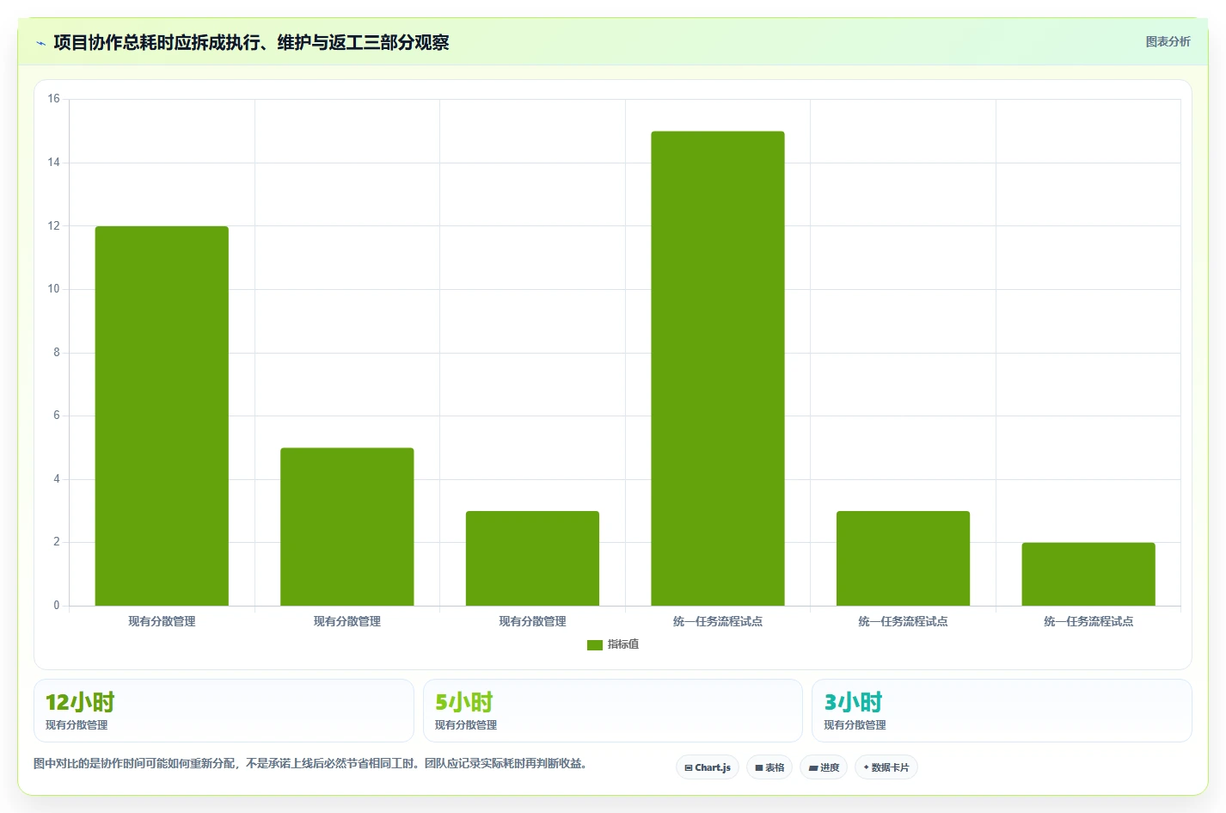Click the shortest bar with value 2
The width and height of the screenshot is (1226, 813).
pyautogui.click(x=1088, y=574)
